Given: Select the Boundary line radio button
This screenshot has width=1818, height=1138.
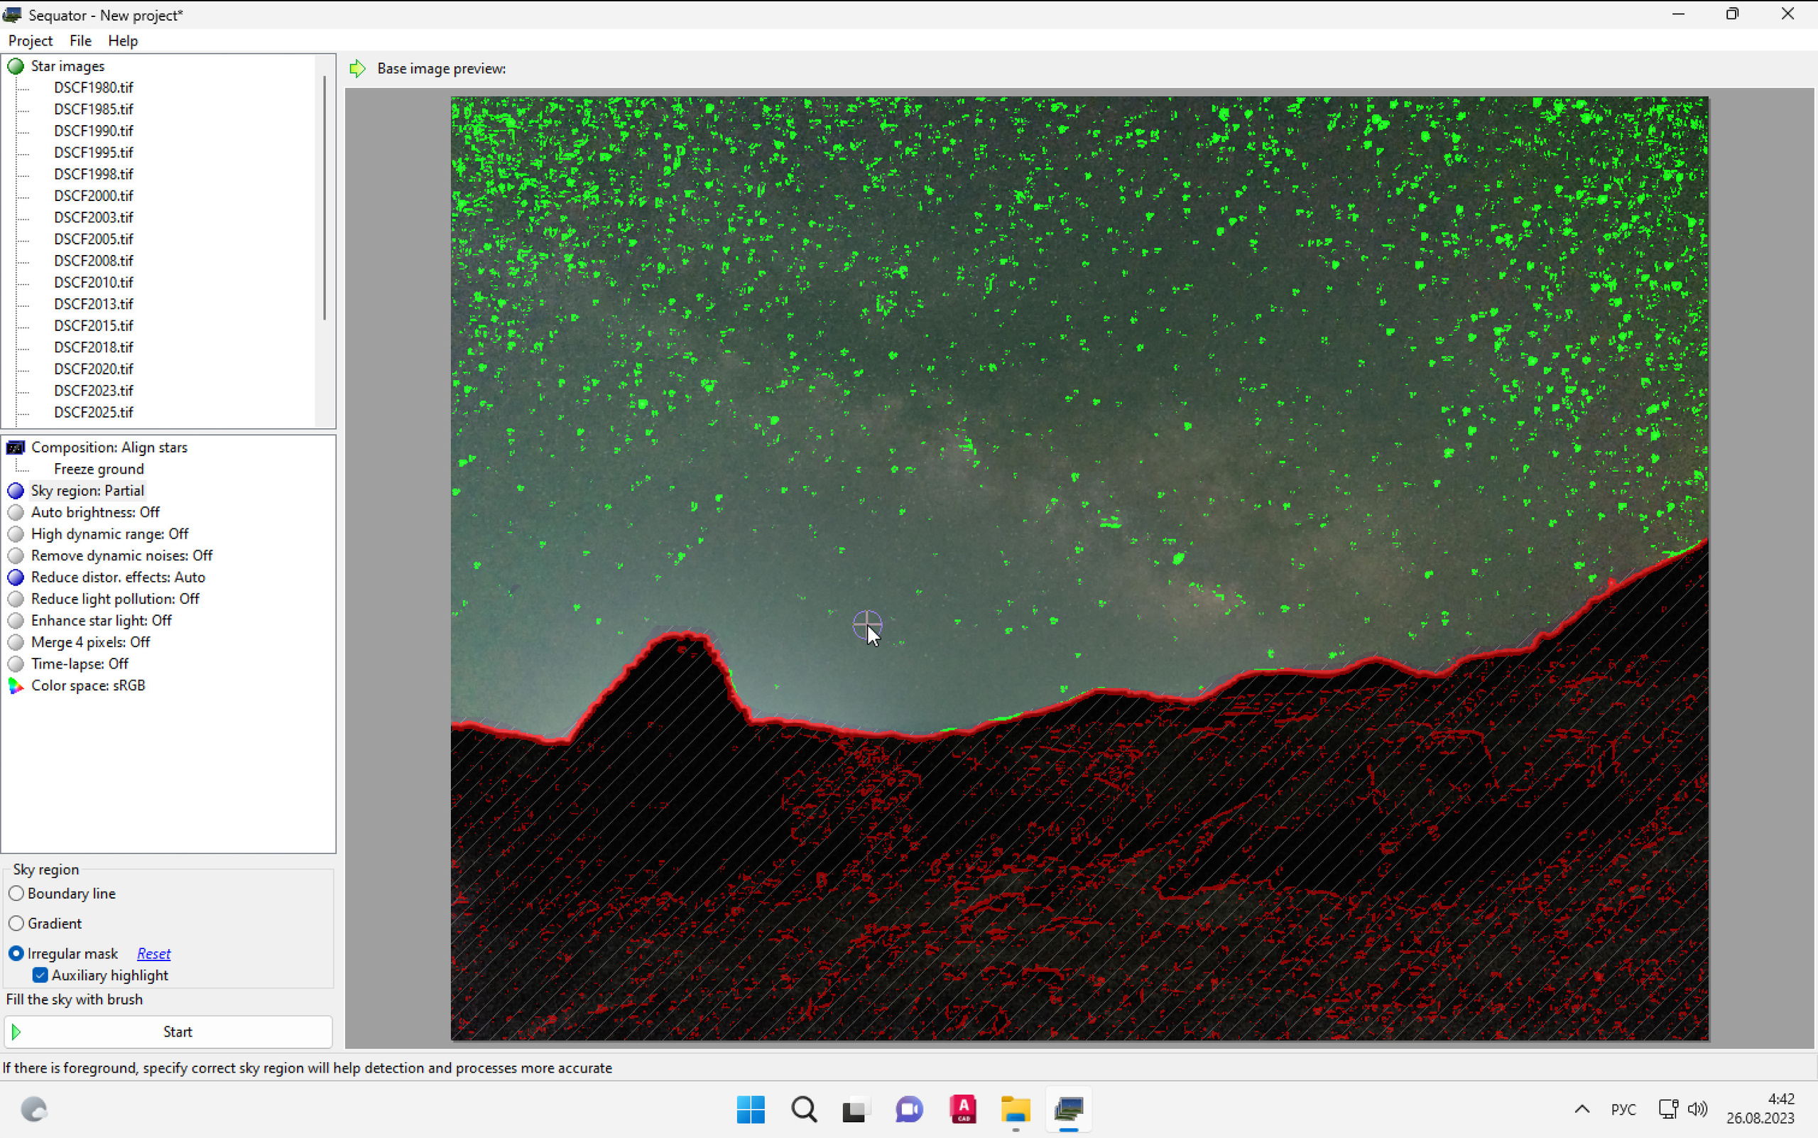Looking at the screenshot, I should [16, 894].
